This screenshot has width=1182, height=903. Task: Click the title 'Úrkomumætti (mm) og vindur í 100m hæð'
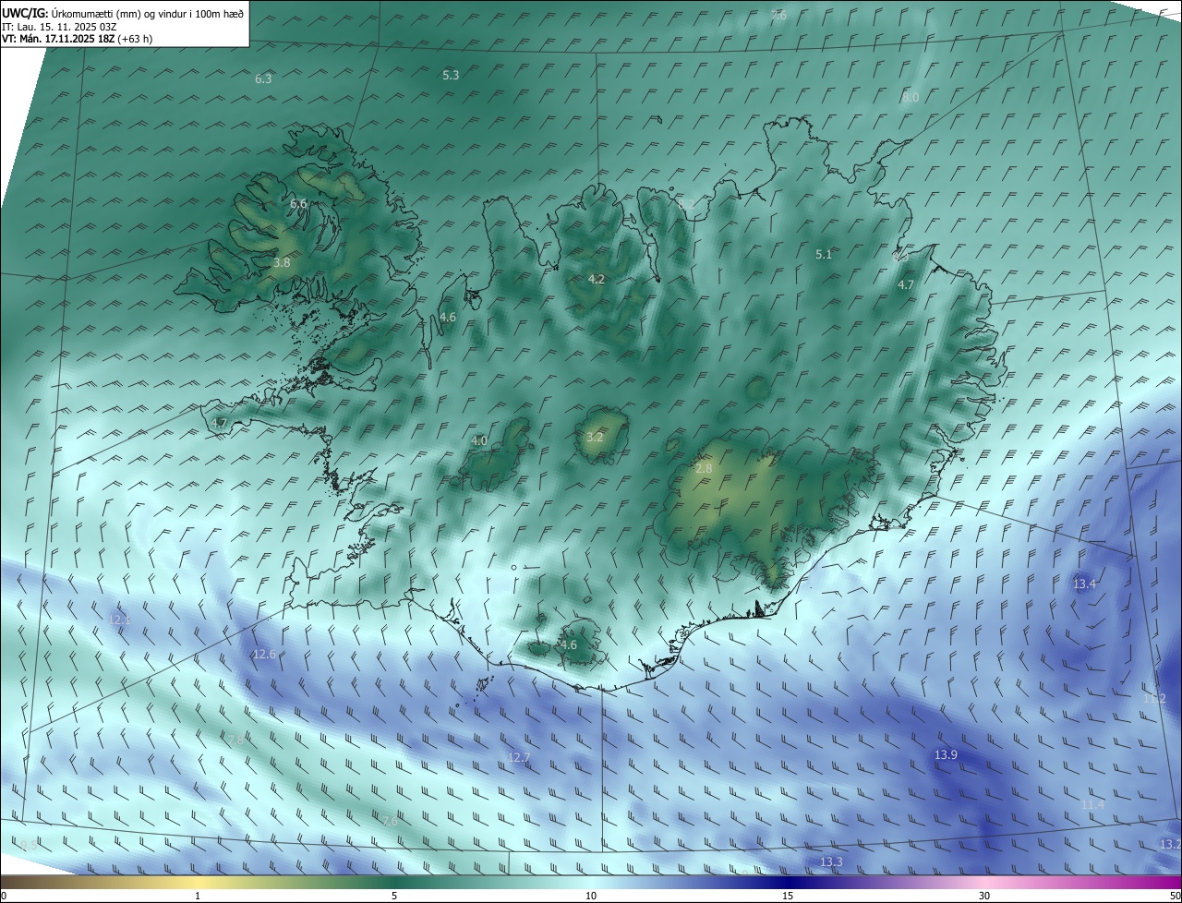point(147,13)
